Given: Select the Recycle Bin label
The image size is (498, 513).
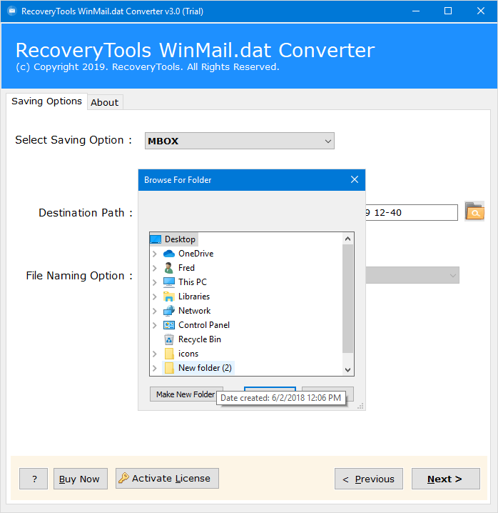Looking at the screenshot, I should 200,339.
